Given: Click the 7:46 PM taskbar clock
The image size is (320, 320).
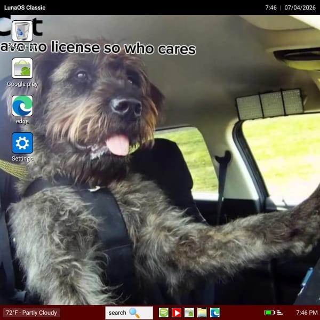Looking at the screenshot, I should pos(307,313).
